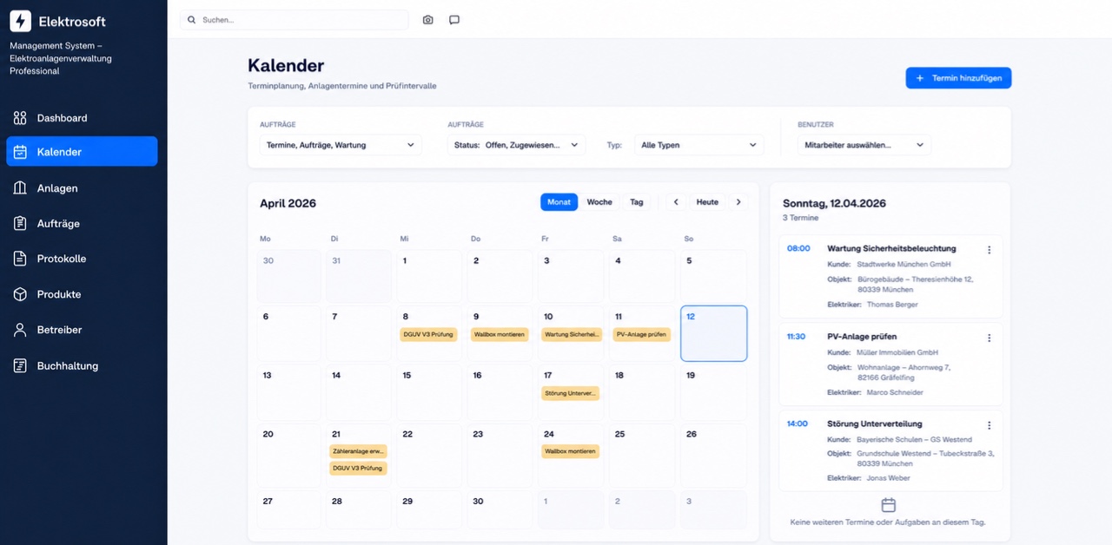
Task: Open the Termine, Aufträge, Wartung dropdown
Action: (341, 145)
